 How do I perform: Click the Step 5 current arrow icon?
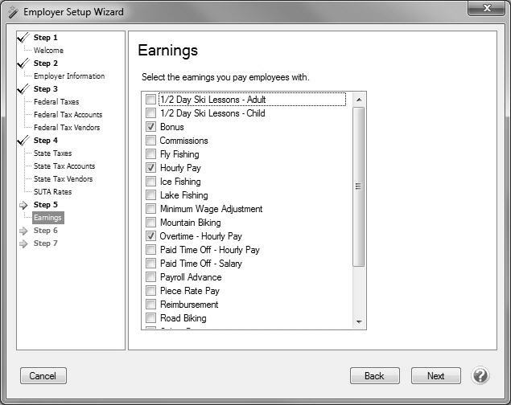pos(23,205)
